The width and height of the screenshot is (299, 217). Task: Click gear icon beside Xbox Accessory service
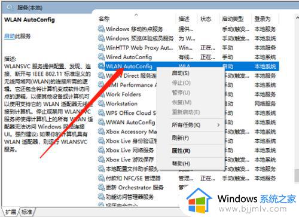tap(101, 132)
